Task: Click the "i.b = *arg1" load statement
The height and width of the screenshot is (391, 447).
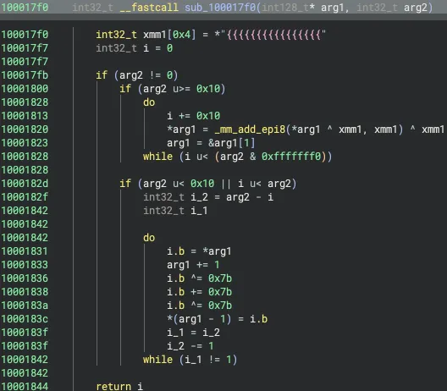Action: [x=199, y=251]
